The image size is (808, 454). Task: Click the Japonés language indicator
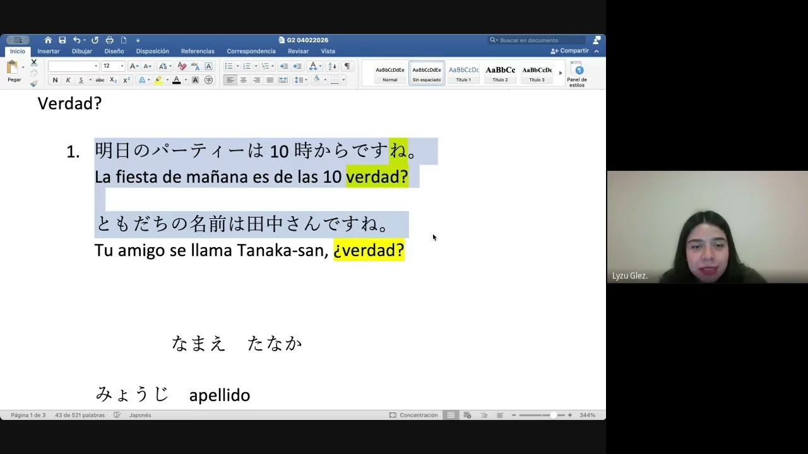(x=140, y=415)
